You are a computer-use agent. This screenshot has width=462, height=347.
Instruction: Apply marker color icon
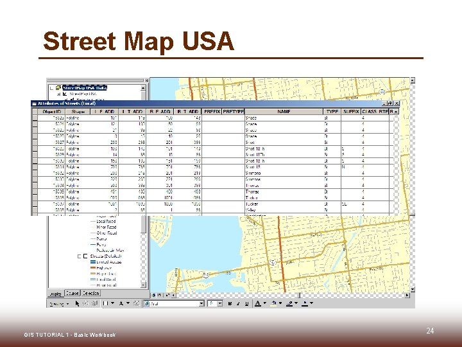click(305, 303)
